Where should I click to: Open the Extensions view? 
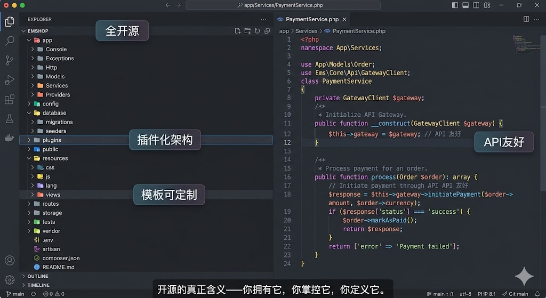10,100
